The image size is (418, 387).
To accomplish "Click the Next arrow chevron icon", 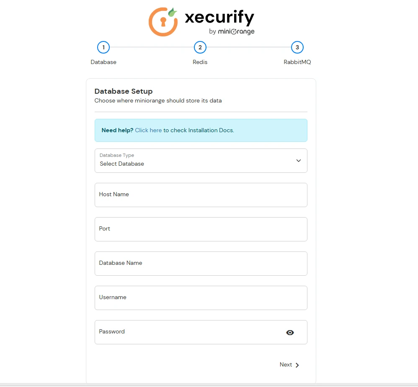I will tap(298, 364).
